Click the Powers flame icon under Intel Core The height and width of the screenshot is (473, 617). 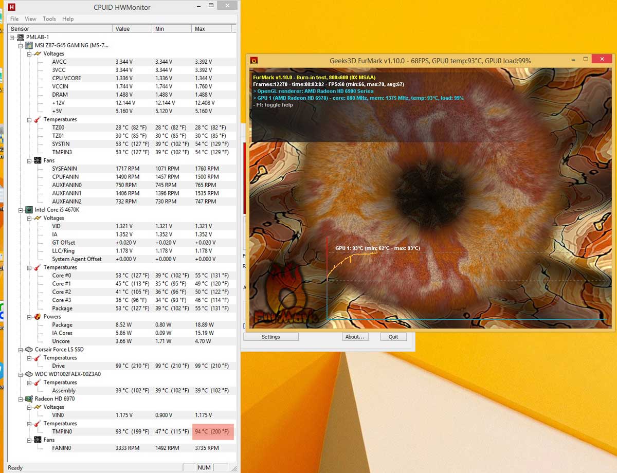(x=38, y=317)
